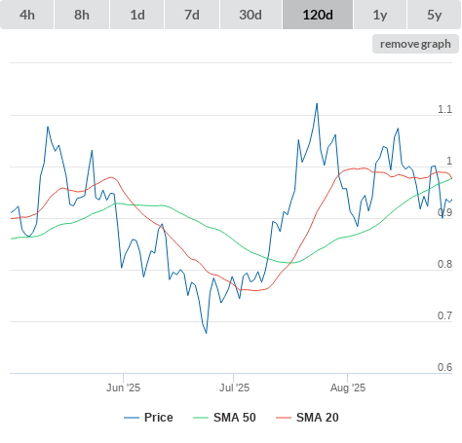Choose the 30d range tab
Screen dimensions: 462x443
click(x=250, y=15)
